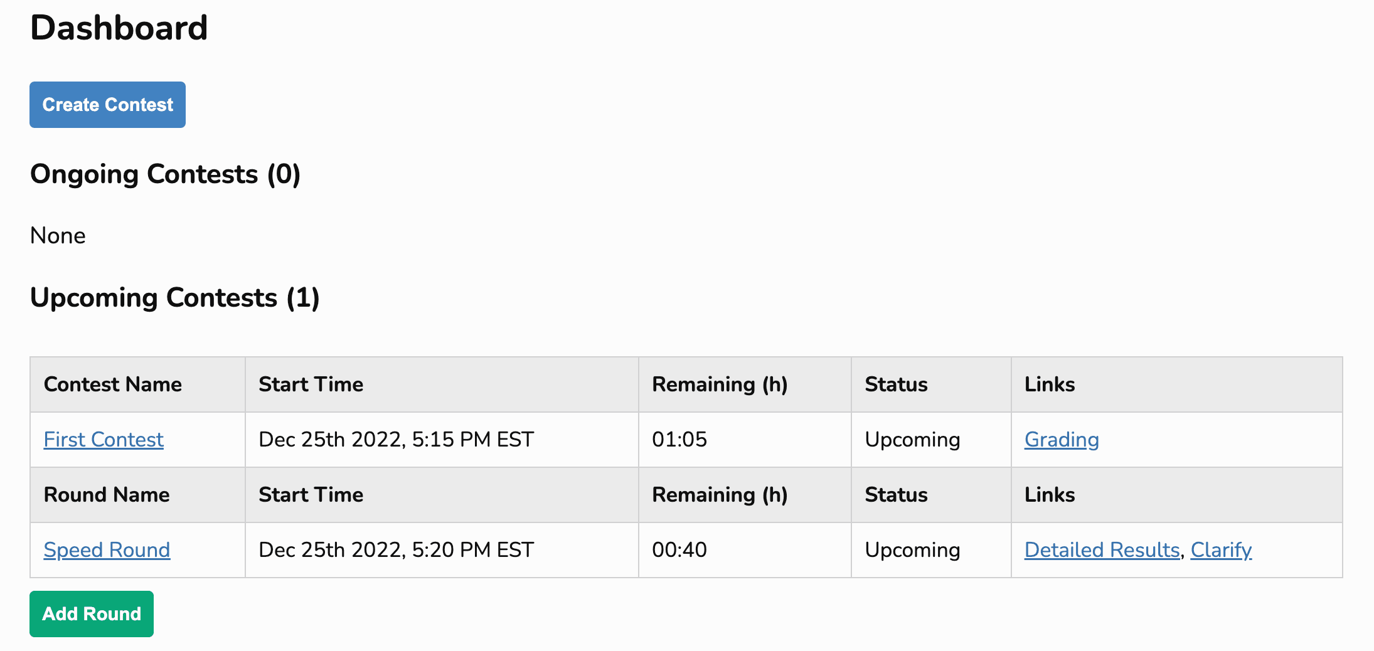Viewport: 1374px width, 651px height.
Task: Click the Remaining (h) header above 01:05
Action: point(720,384)
